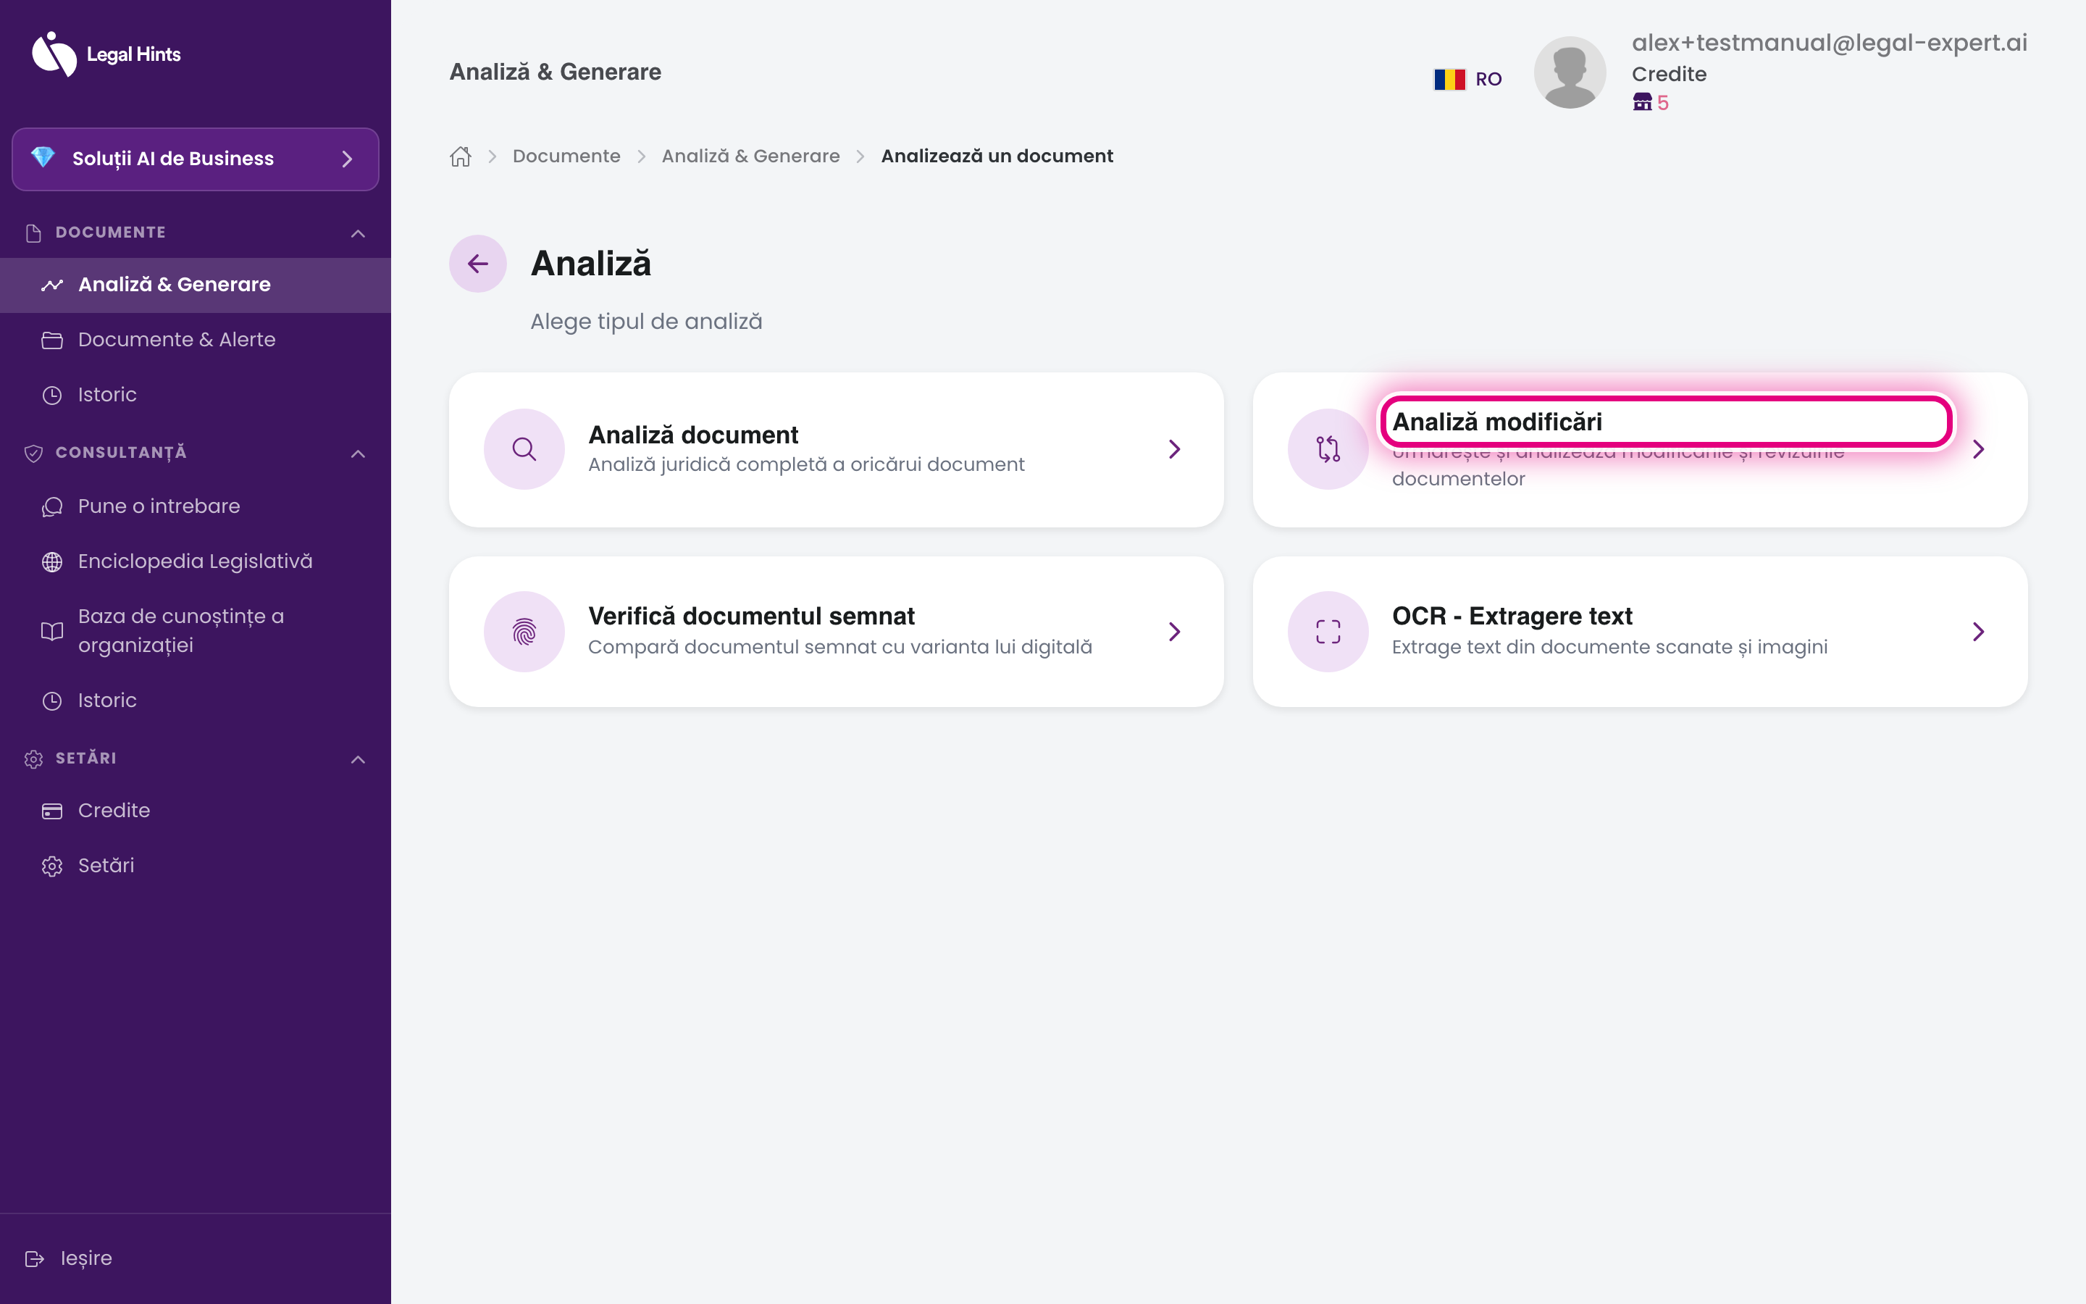This screenshot has height=1304, width=2086.
Task: Open Pune o intrebare
Action: [x=196, y=506]
